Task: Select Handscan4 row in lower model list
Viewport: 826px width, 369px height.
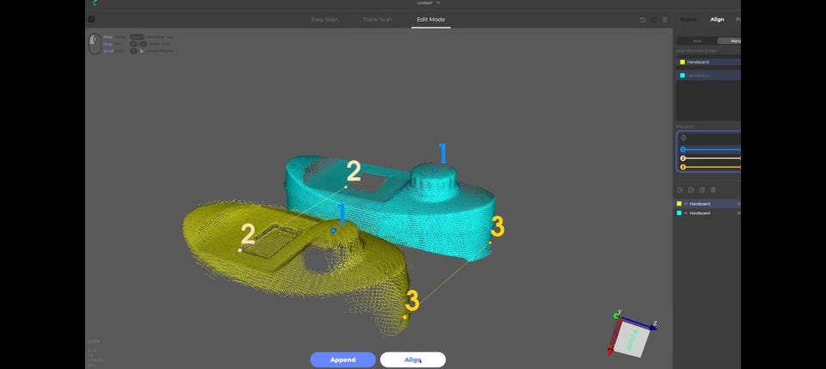Action: point(708,213)
